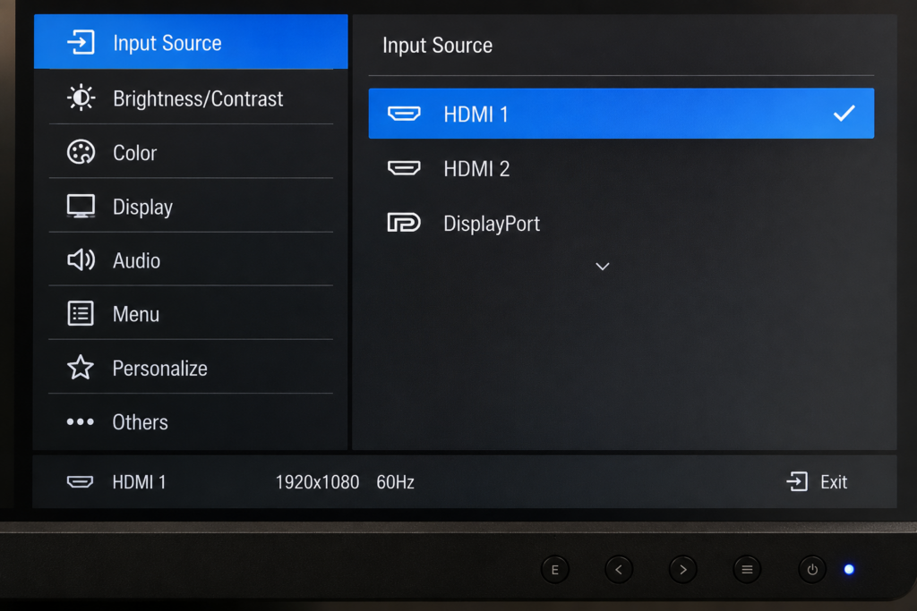Viewport: 917px width, 611px height.
Task: Open the Color palette icon
Action: click(x=81, y=152)
